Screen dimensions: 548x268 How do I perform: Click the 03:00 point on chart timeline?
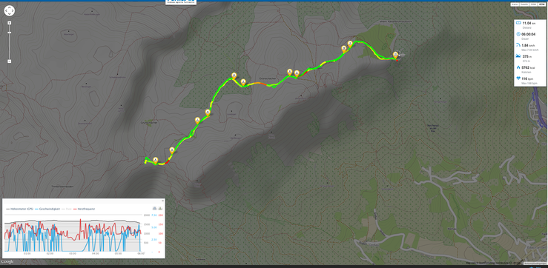73,254
